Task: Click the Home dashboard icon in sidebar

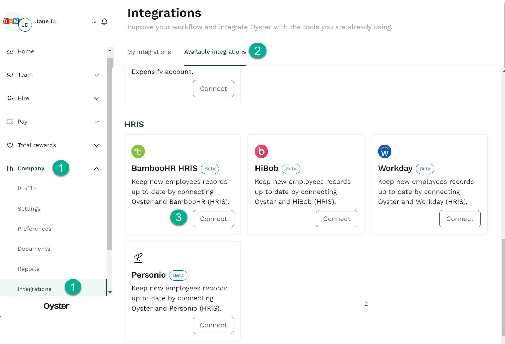Action: [10, 51]
